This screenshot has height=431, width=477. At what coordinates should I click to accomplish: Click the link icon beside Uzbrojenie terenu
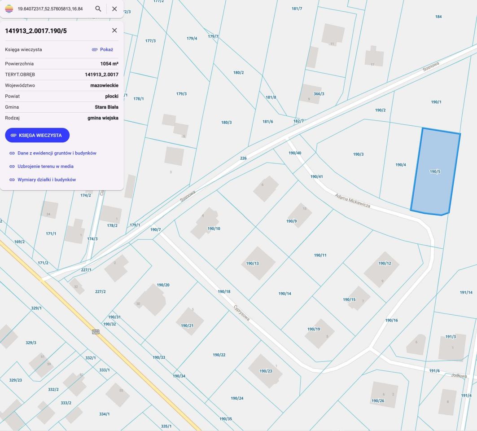pos(12,167)
